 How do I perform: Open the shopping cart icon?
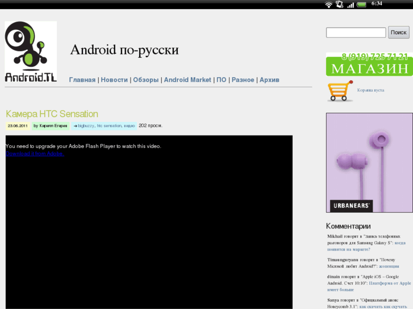pos(340,91)
